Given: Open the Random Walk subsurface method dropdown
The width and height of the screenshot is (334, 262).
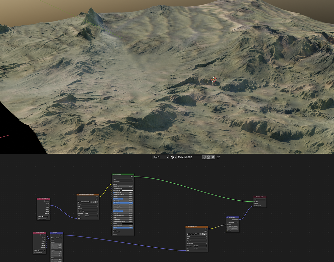Looking at the screenshot, I should [x=123, y=182].
